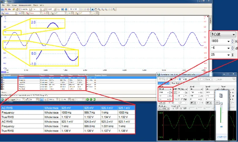Select the pointer selection tool
Viewport: 238px width, 142px height.
[x=92, y=9]
